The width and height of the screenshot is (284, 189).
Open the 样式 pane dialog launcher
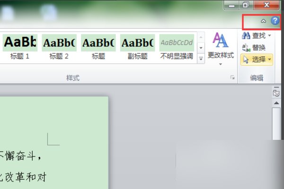tap(232, 77)
